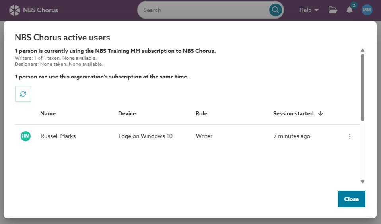Click the RM avatar badge
Viewport: 381px width, 224px height.
coord(25,136)
